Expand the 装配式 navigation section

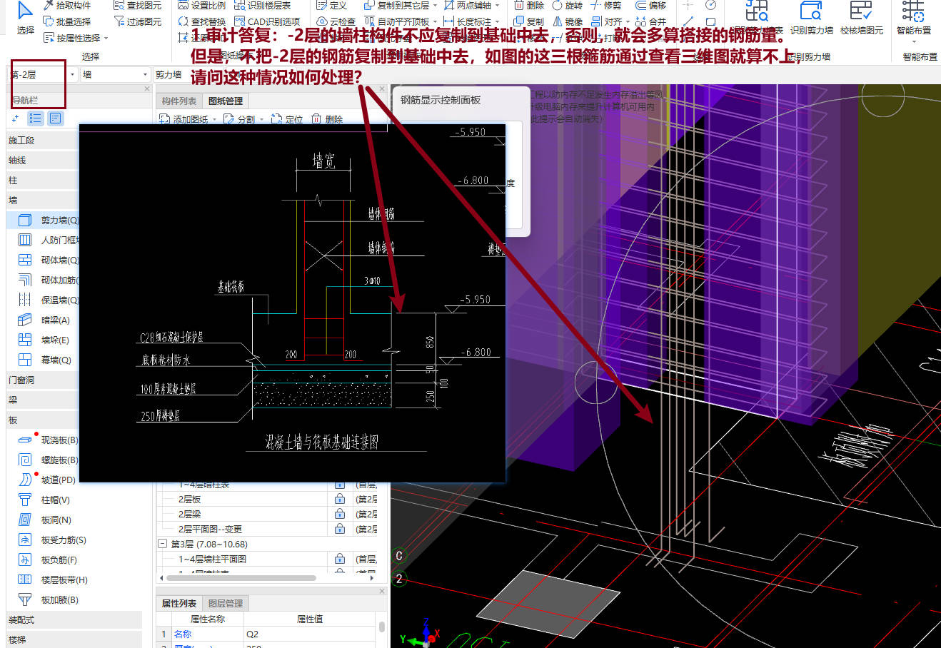(x=74, y=619)
